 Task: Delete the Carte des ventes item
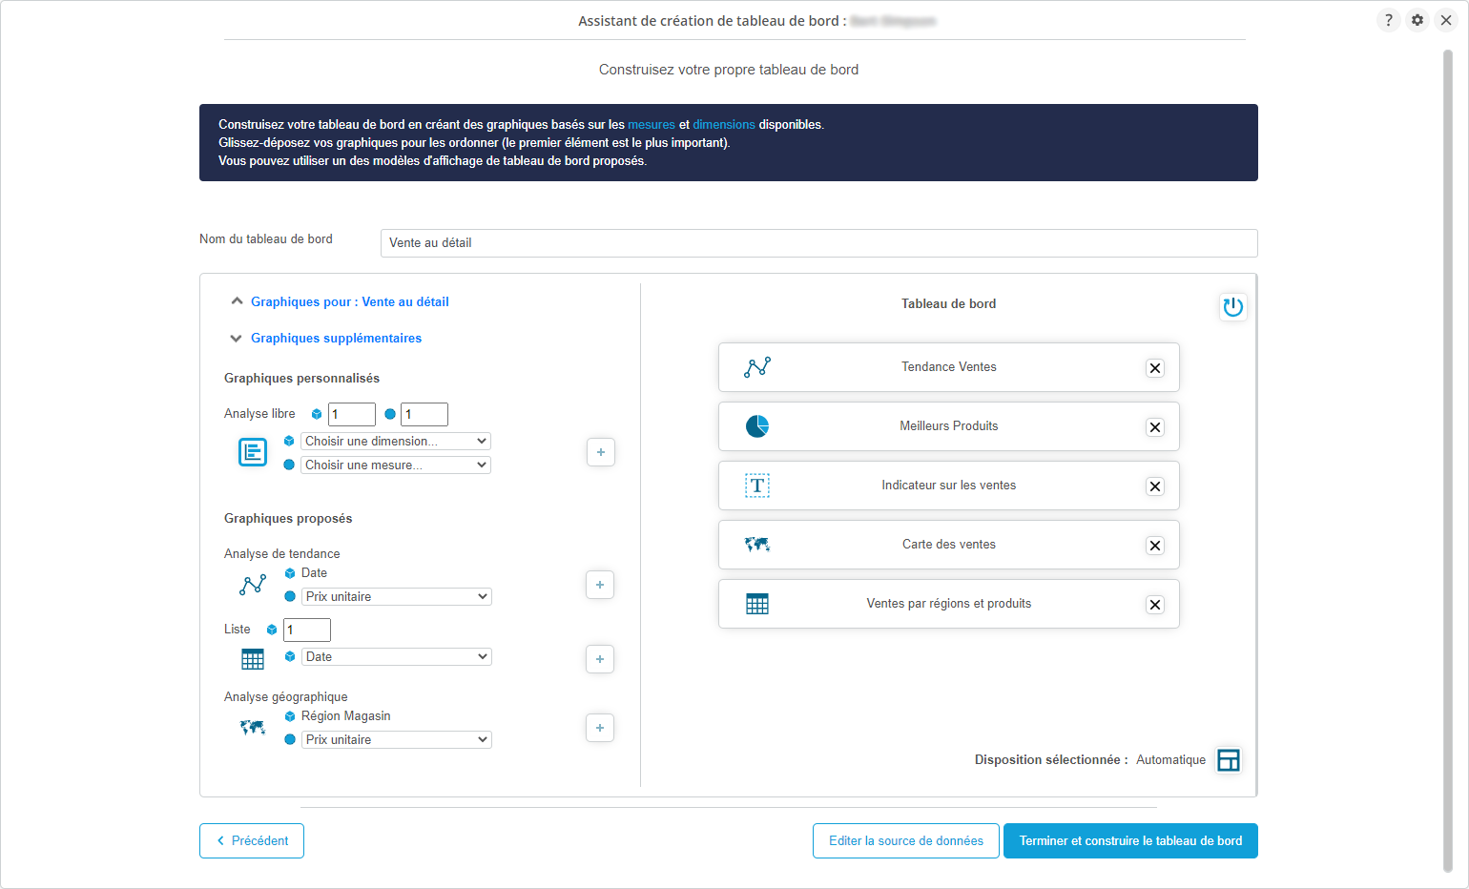1154,546
